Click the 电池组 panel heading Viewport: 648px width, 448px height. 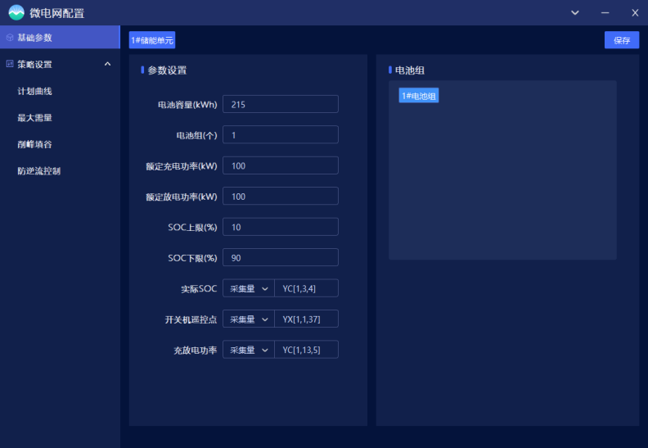410,70
